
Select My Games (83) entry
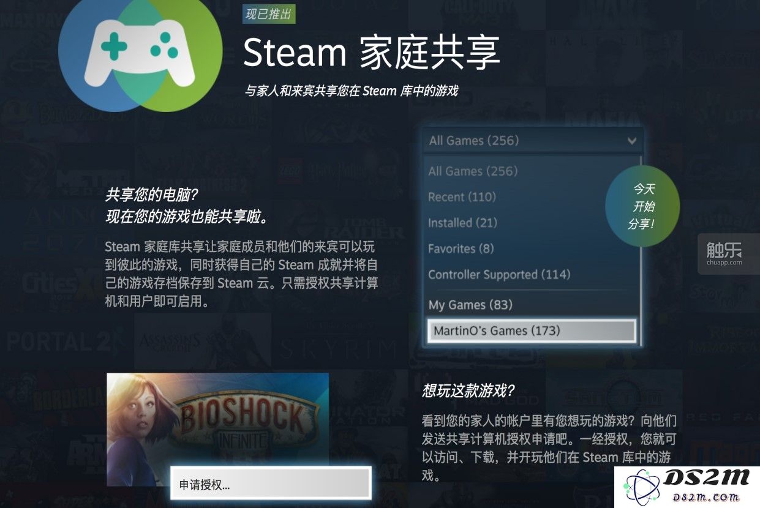pyautogui.click(x=470, y=305)
